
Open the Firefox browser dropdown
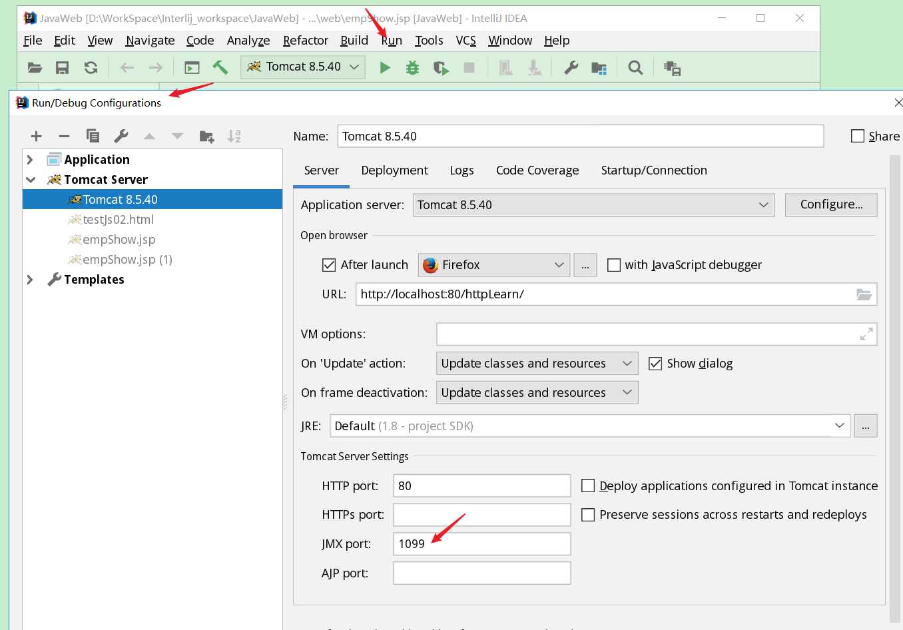[x=494, y=265]
